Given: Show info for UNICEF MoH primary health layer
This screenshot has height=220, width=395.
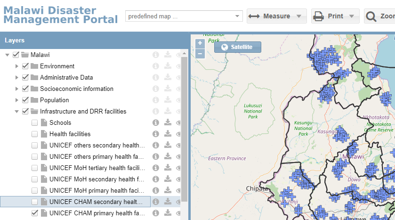Looking at the screenshot, I should 156,190.
